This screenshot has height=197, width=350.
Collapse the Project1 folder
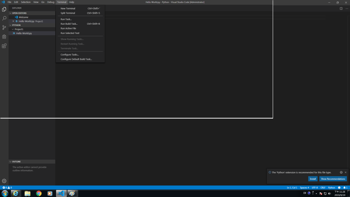13,29
